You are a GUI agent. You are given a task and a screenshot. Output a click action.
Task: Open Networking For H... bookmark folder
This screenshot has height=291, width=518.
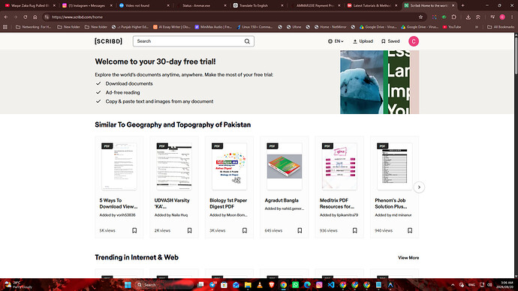[33, 27]
